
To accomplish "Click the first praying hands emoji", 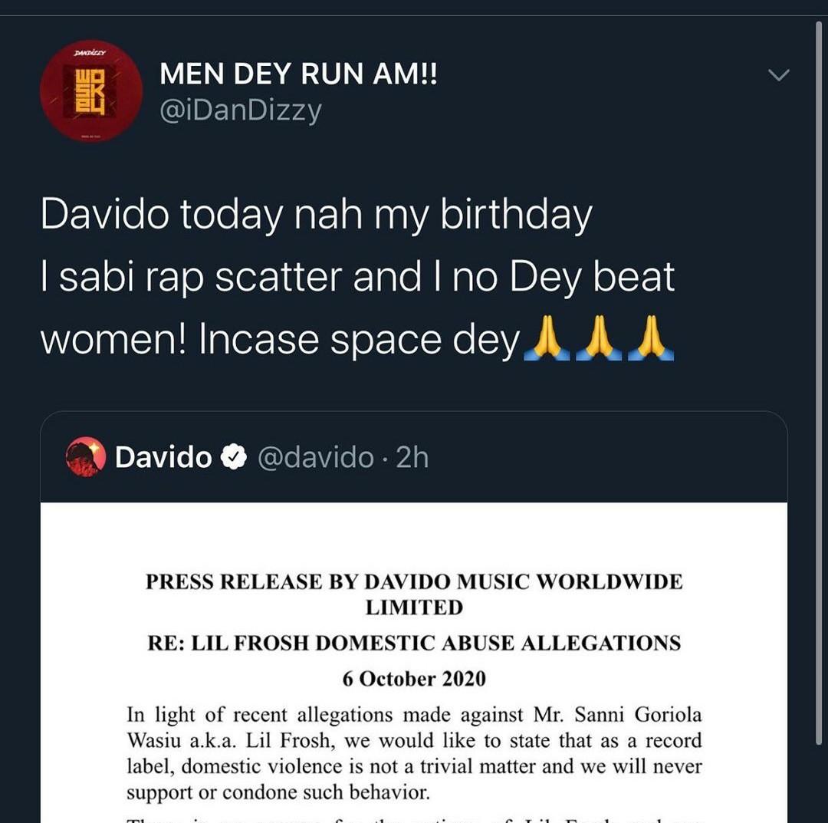I will pyautogui.click(x=547, y=338).
